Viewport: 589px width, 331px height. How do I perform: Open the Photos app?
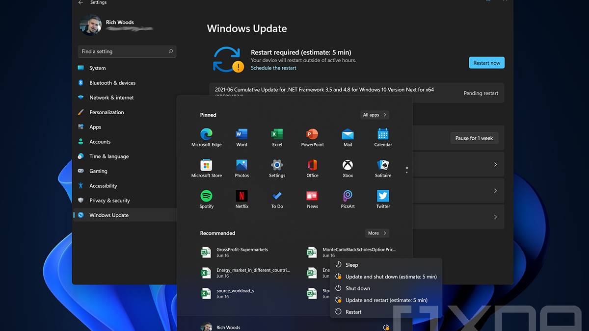coord(241,168)
